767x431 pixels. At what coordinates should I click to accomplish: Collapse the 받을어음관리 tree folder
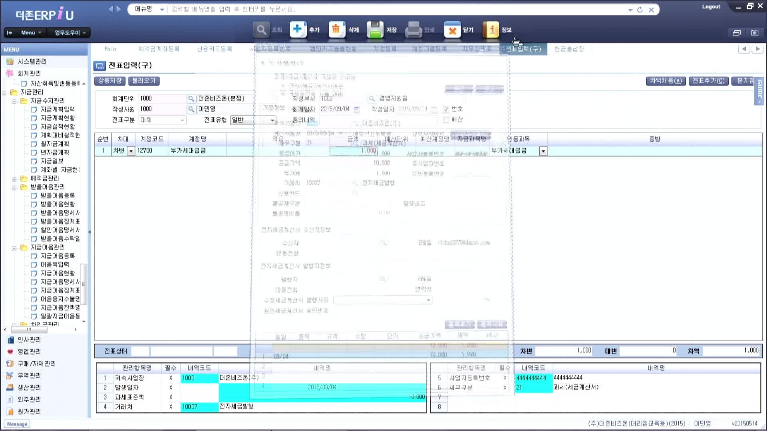pyautogui.click(x=14, y=187)
